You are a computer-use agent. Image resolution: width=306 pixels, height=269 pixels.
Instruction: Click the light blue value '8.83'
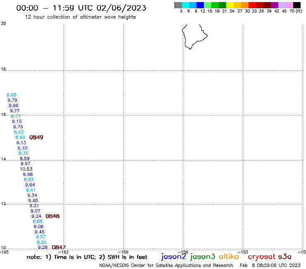click(29, 179)
